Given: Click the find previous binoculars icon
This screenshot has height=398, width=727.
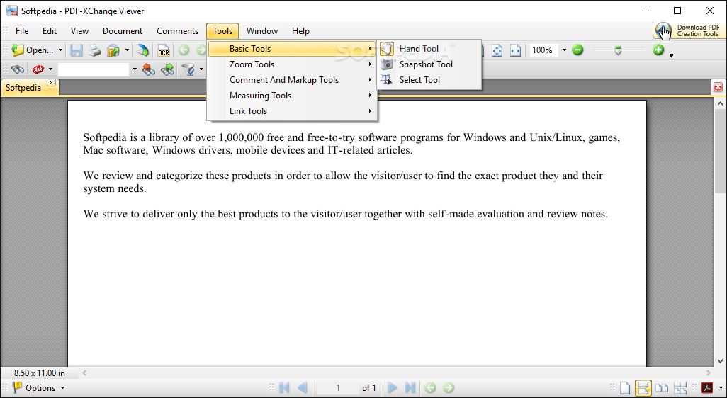Looking at the screenshot, I should 148,69.
